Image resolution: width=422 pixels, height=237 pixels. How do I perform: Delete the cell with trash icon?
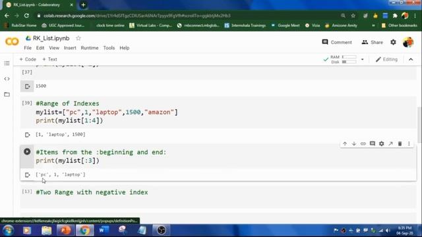(x=400, y=144)
